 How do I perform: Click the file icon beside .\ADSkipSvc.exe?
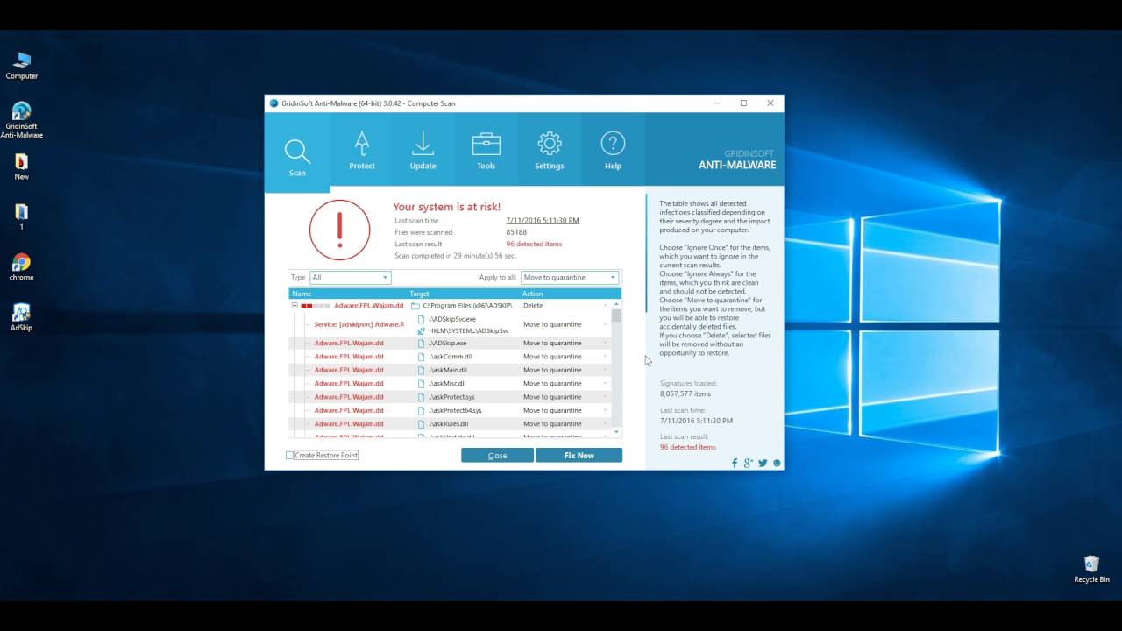click(x=422, y=319)
